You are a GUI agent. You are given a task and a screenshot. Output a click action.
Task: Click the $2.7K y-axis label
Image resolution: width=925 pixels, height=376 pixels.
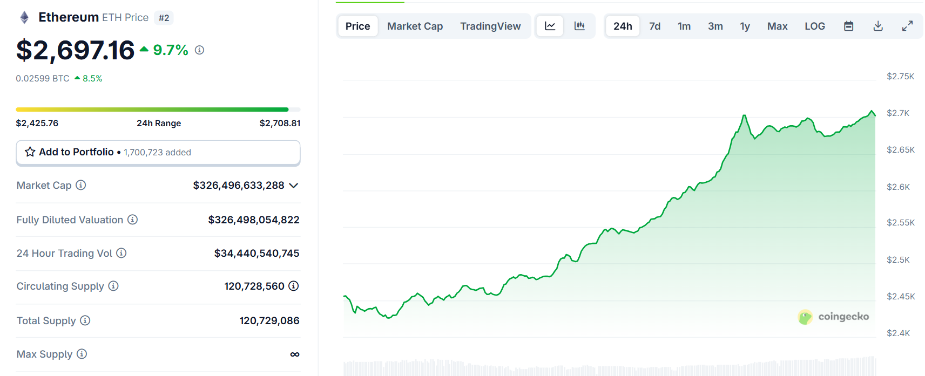coord(898,113)
